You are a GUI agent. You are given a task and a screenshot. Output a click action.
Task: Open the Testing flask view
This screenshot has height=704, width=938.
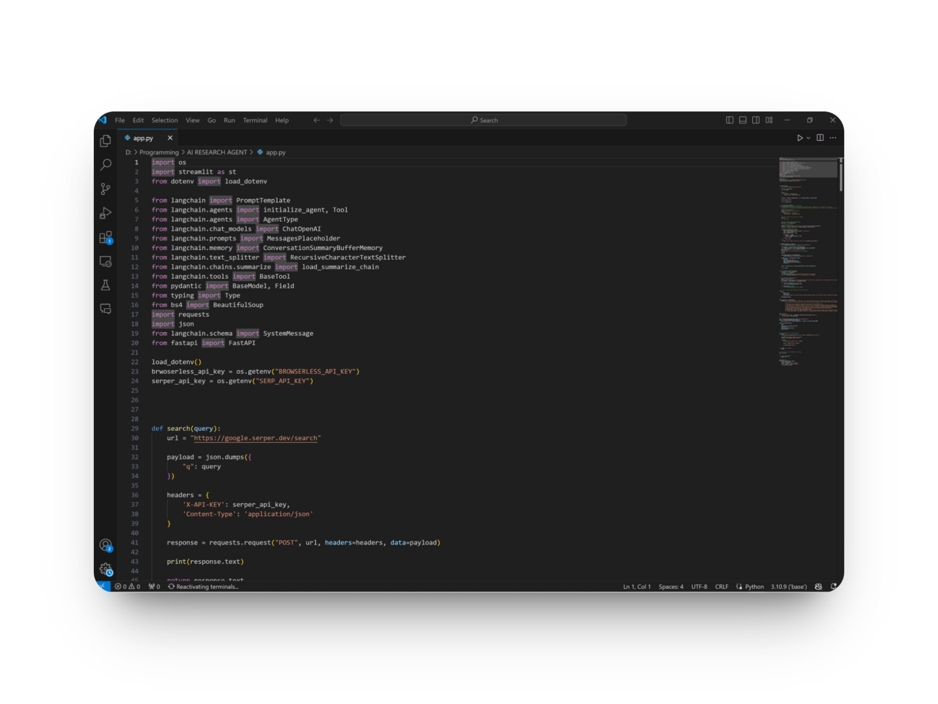point(106,285)
